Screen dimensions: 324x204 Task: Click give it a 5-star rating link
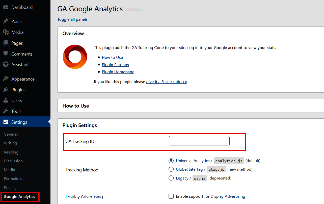pyautogui.click(x=167, y=82)
